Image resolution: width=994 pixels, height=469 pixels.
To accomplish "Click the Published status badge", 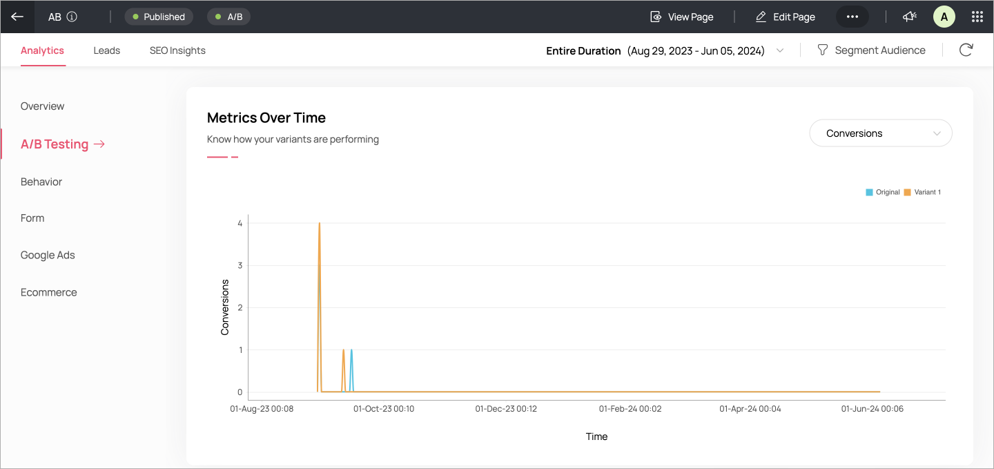I will pyautogui.click(x=159, y=17).
